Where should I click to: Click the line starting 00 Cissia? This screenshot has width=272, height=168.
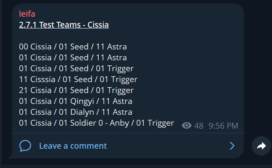[73, 47]
